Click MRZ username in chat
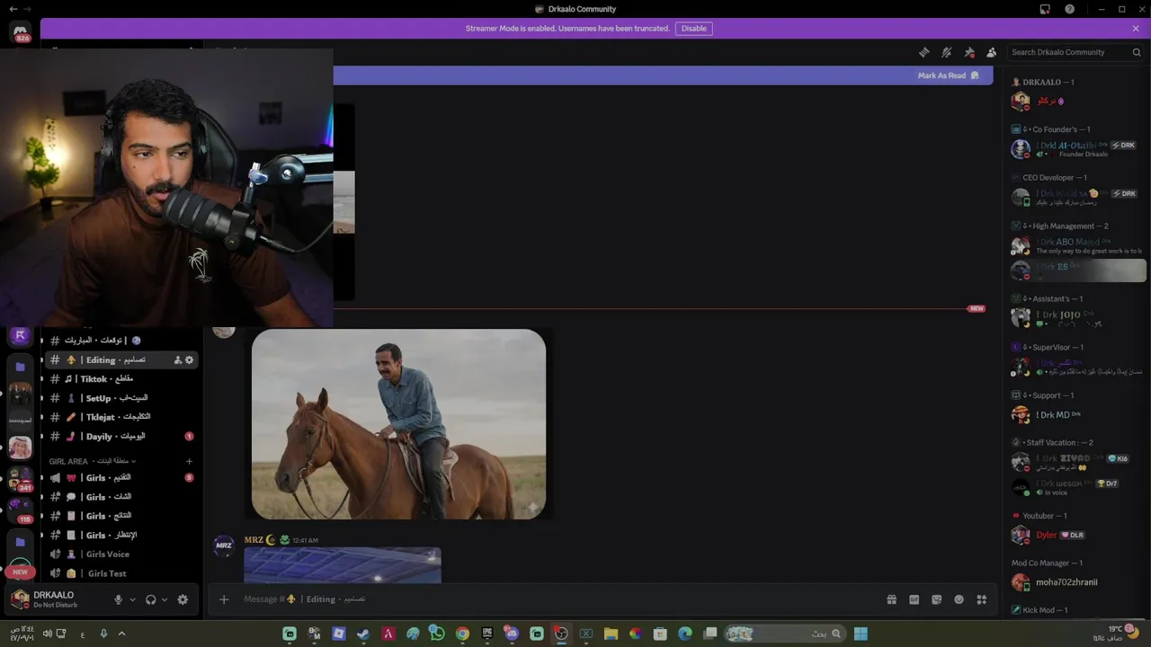 254,540
